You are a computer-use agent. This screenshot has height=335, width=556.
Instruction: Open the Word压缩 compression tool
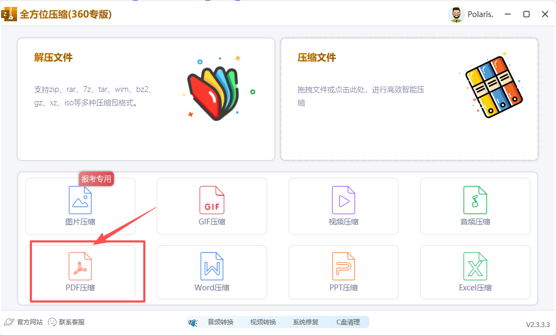211,272
